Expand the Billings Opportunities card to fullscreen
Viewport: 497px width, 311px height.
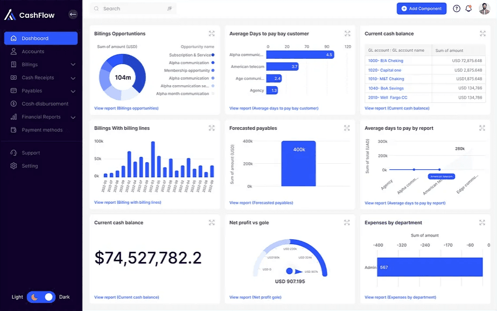click(212, 33)
